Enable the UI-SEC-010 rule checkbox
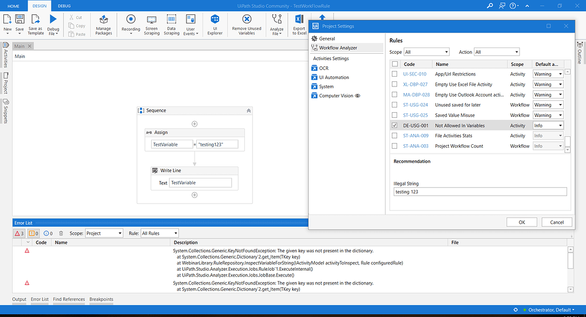This screenshot has height=317, width=586. click(394, 74)
